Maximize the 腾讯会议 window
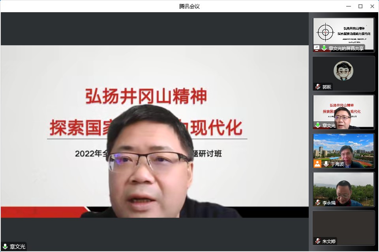 point(360,6)
